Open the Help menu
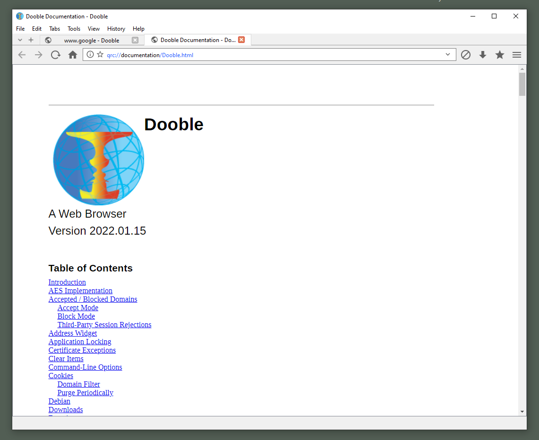Viewport: 539px width, 440px height. [x=138, y=29]
